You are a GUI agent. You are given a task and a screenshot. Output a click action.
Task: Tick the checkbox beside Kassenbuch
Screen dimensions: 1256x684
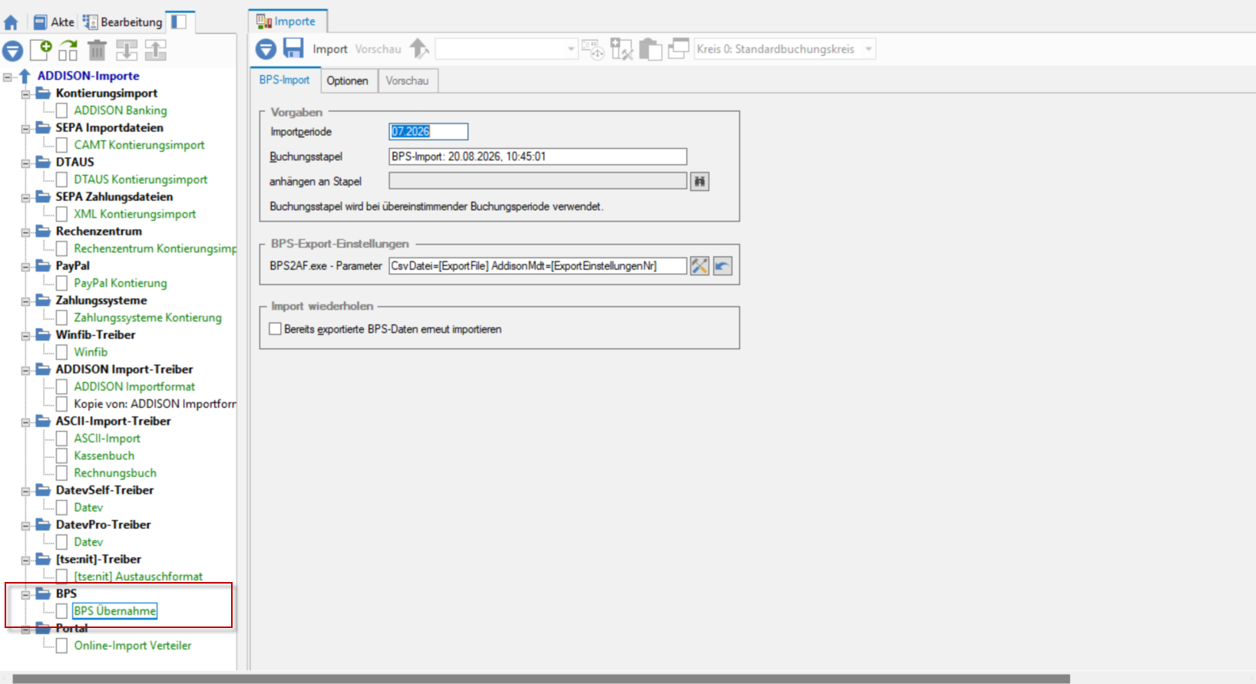tap(62, 455)
